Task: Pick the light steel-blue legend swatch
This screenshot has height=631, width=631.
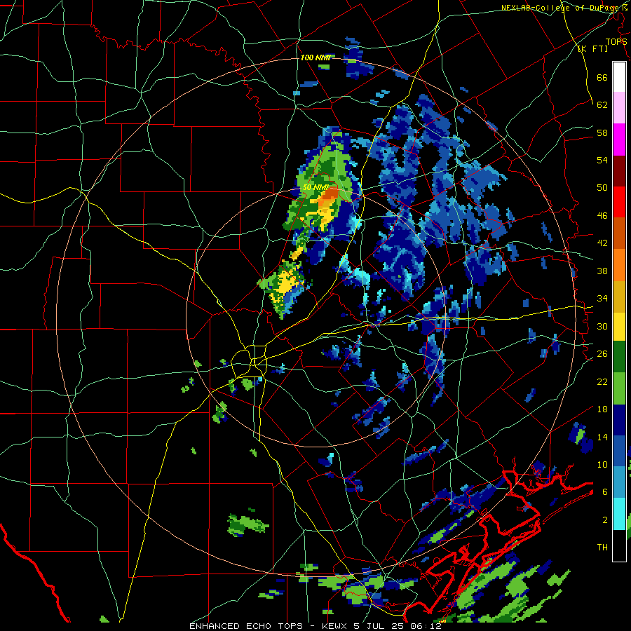Action: tap(619, 482)
